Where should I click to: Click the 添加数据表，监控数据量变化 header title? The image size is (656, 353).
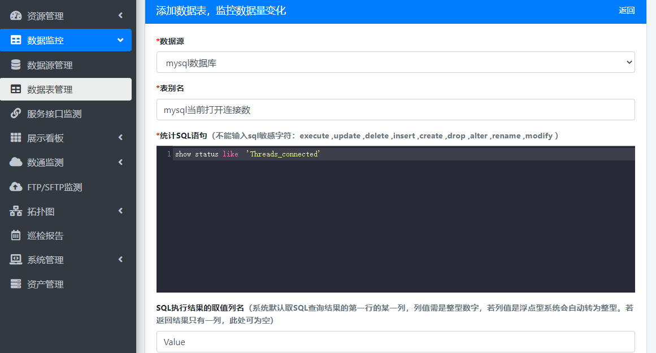pos(221,11)
